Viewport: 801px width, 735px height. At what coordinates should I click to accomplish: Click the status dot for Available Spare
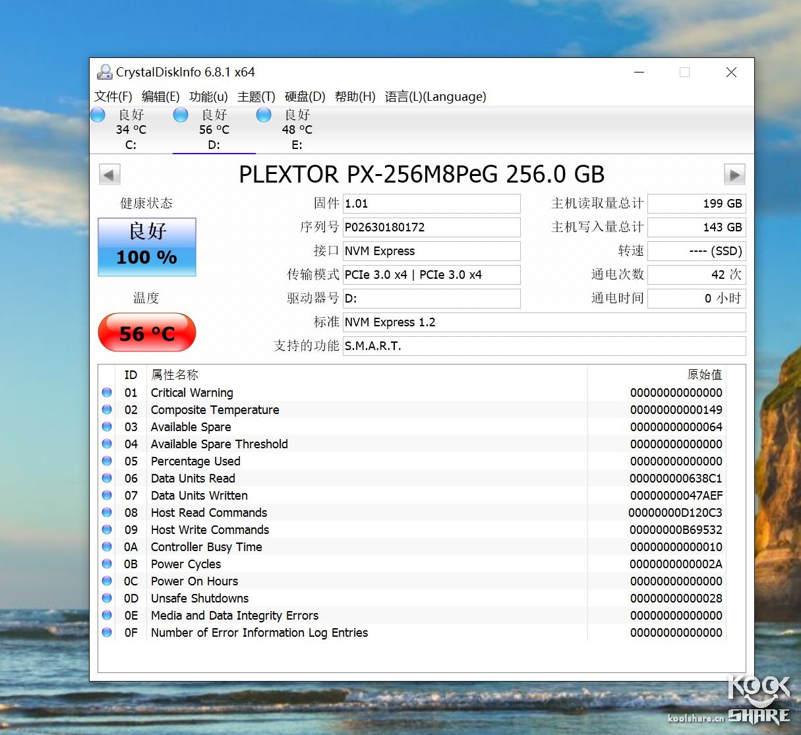[x=107, y=426]
